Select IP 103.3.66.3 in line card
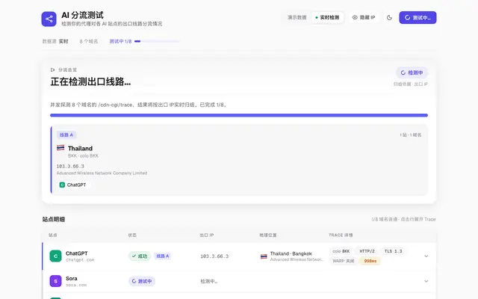 (70, 166)
